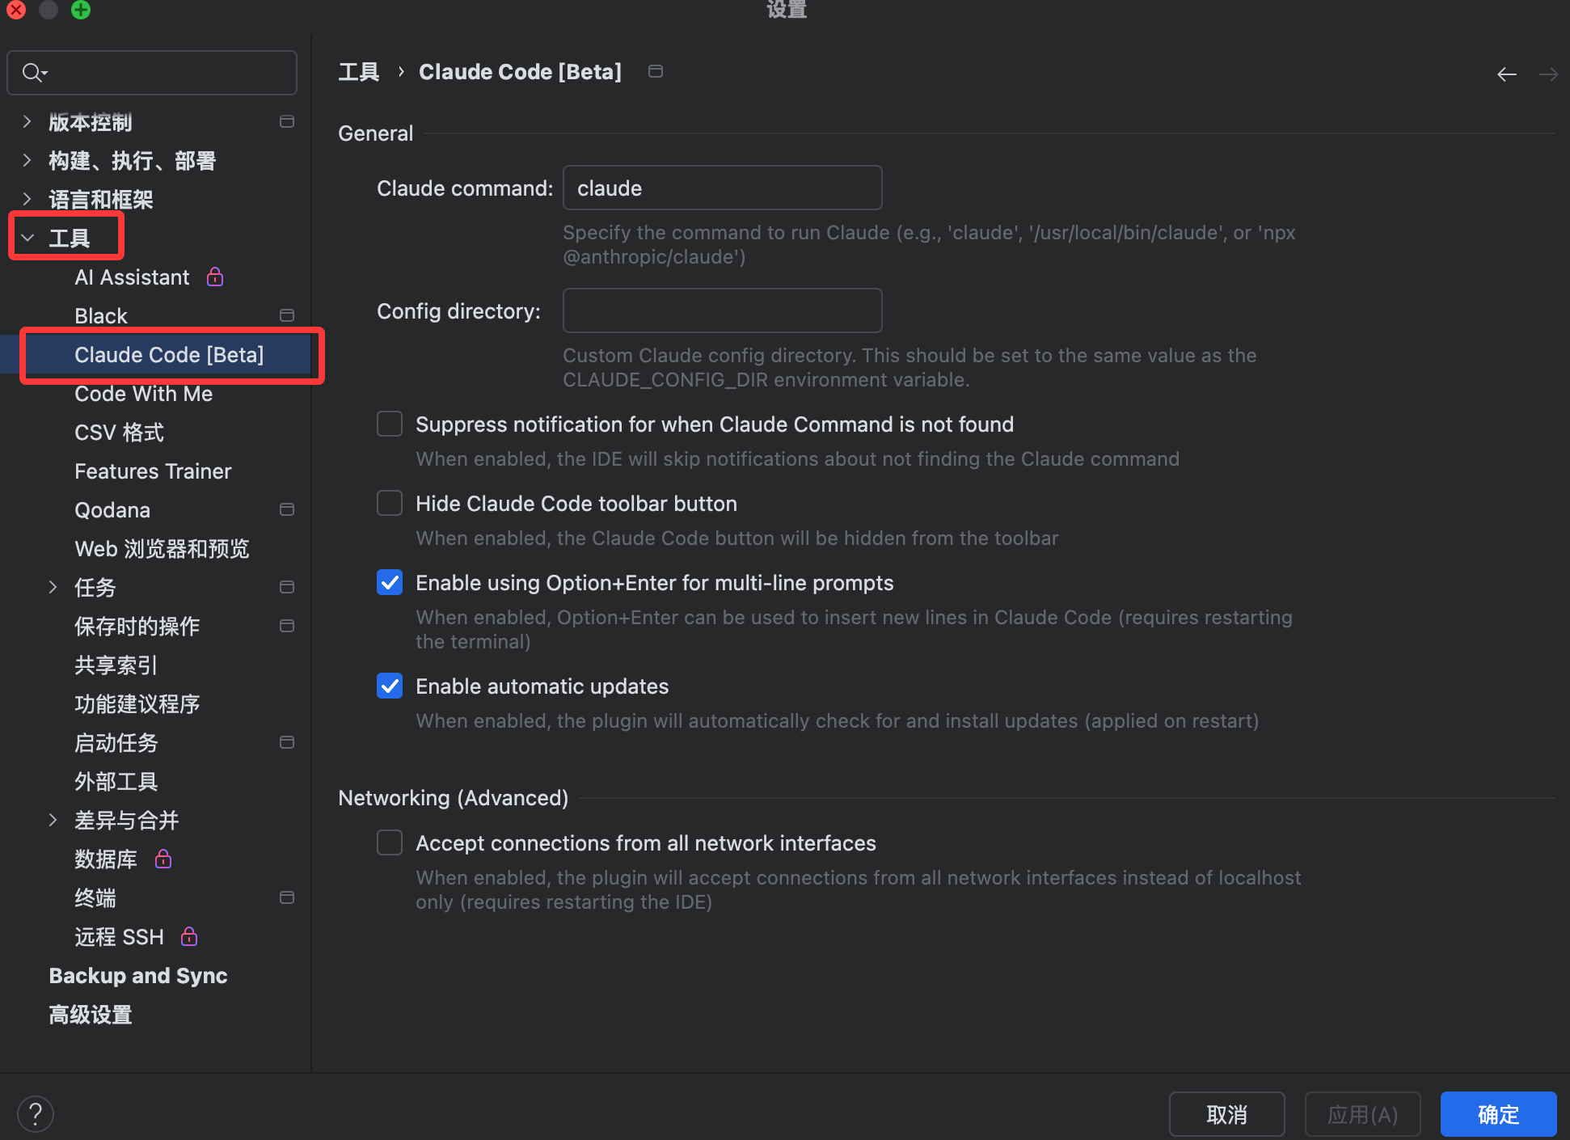Viewport: 1570px width, 1140px height.
Task: Click the project icon next to breadcrumb title
Action: tap(656, 71)
